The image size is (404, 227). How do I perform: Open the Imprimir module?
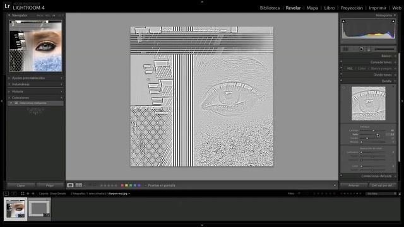[x=377, y=8]
